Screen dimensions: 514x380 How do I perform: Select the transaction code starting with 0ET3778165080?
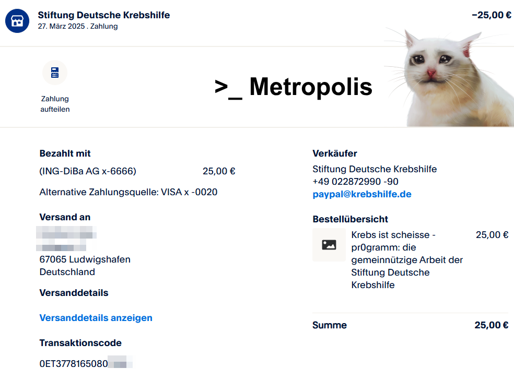tap(74, 363)
